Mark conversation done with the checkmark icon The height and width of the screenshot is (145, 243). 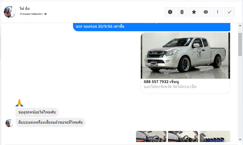click(229, 12)
